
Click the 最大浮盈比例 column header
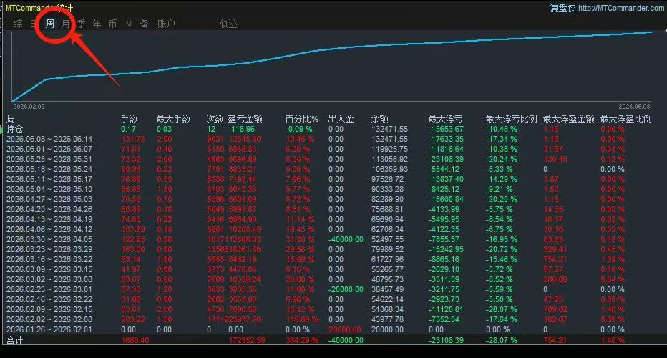(625, 119)
